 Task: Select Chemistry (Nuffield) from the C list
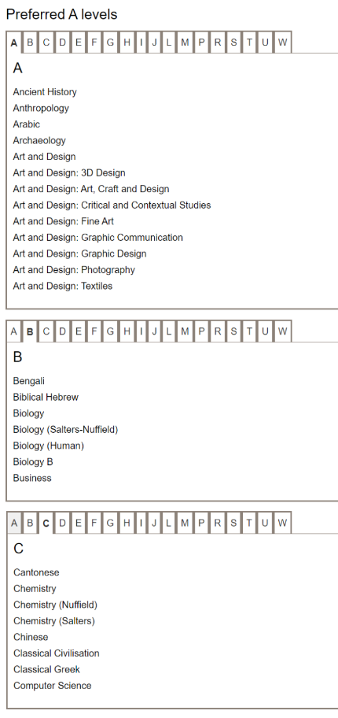(55, 605)
